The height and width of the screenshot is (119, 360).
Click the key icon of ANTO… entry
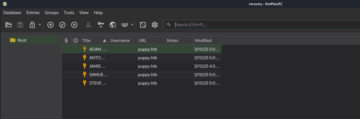84,58
